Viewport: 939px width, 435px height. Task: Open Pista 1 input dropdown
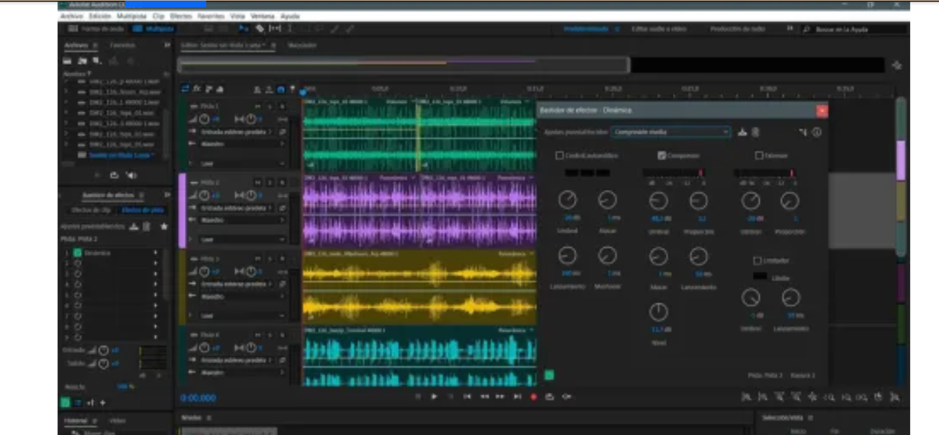[x=237, y=131]
